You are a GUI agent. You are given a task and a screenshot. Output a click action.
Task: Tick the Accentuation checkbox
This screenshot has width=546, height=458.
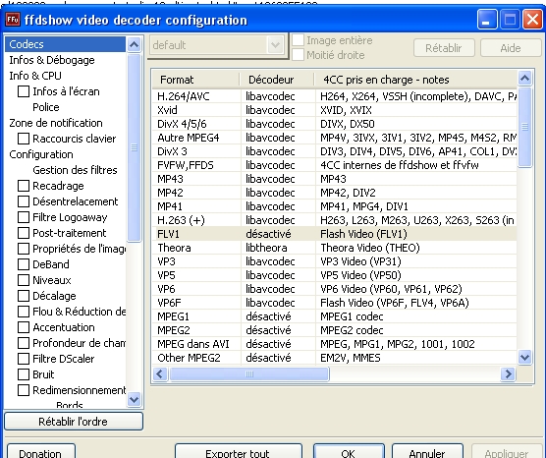(24, 327)
